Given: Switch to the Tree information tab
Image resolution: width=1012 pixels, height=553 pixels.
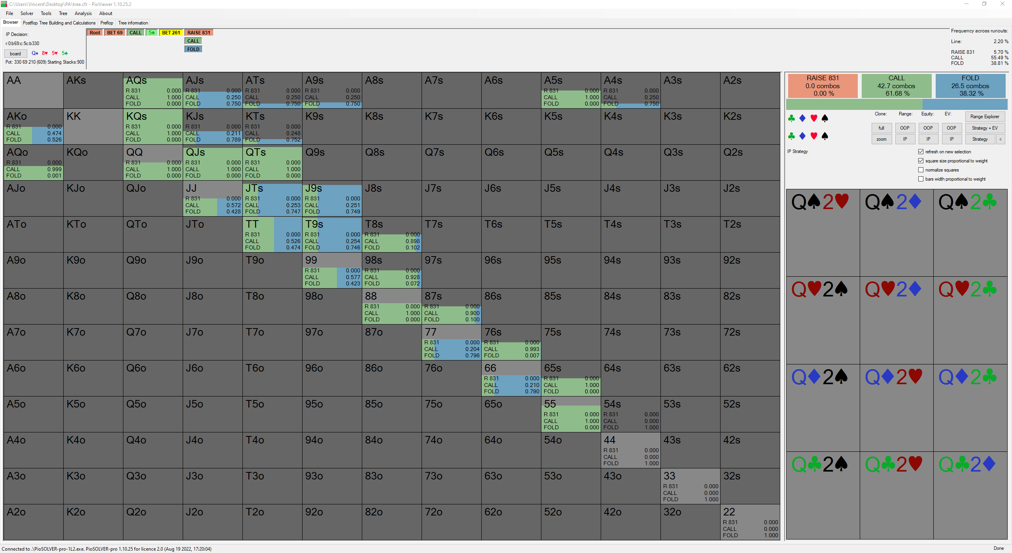Looking at the screenshot, I should pyautogui.click(x=133, y=23).
